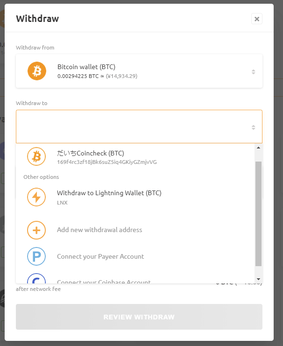
Task: Choose Add new withdrawal address
Action: click(x=99, y=230)
